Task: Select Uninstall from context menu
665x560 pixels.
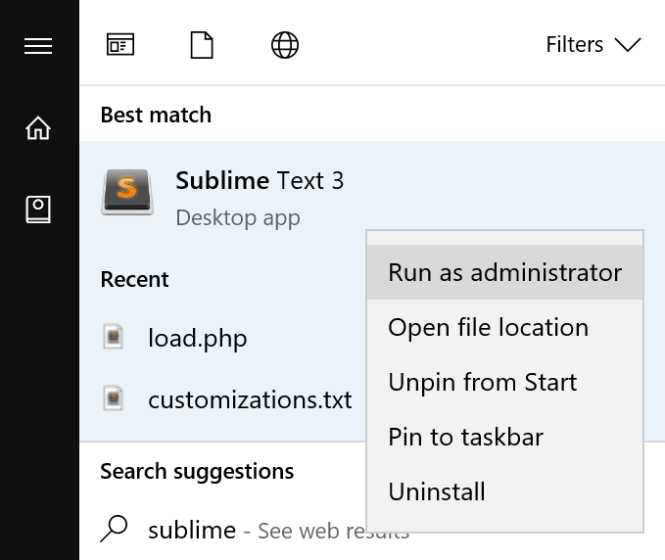Action: tap(505, 491)
